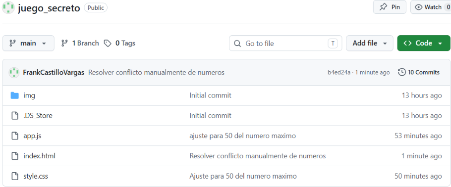
Task: Expand the Add file dropdown
Action: [370, 43]
